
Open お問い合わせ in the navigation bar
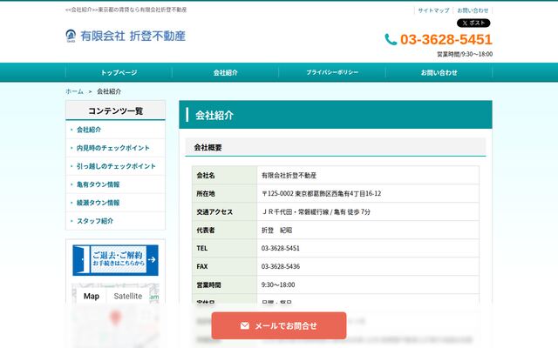point(439,72)
